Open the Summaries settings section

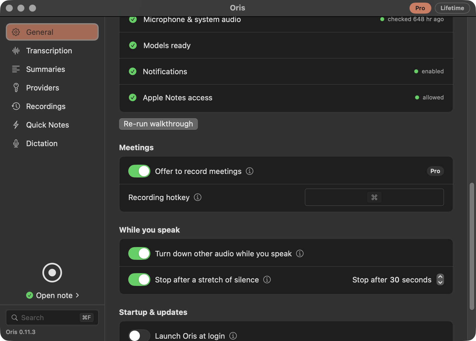(x=52, y=69)
